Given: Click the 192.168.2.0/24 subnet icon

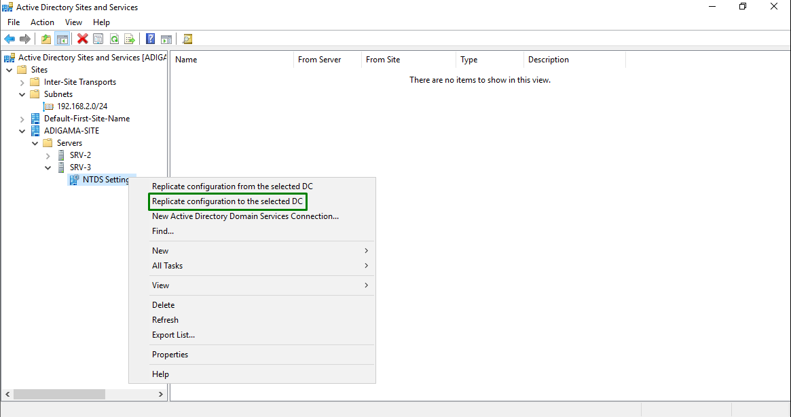Looking at the screenshot, I should [48, 106].
